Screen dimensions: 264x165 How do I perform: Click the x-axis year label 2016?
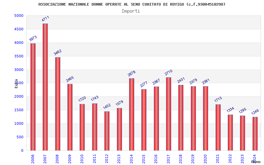pyautogui.click(x=156, y=159)
